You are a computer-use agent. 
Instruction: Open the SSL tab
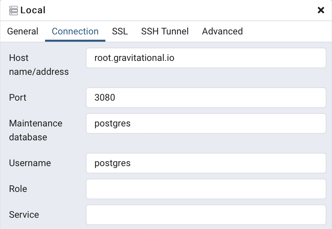pyautogui.click(x=120, y=31)
